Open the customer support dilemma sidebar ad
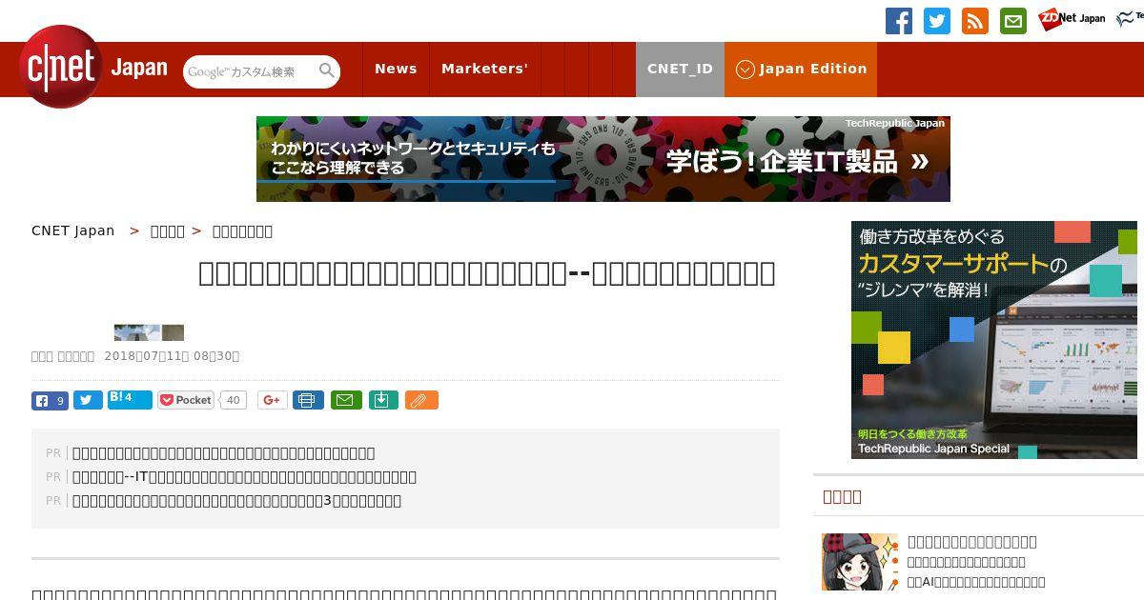1144x600 pixels. (x=994, y=340)
